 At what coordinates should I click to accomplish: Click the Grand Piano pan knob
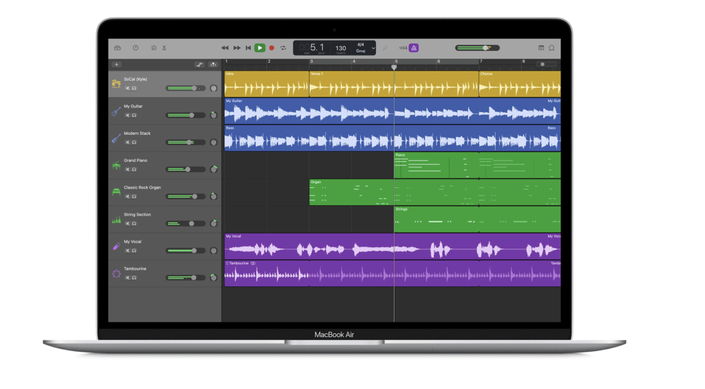click(213, 169)
